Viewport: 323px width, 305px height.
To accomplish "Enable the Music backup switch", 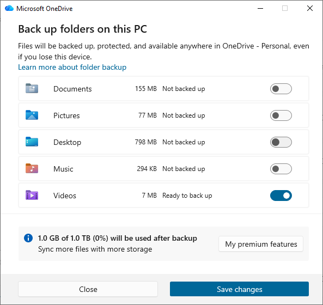I will click(281, 169).
